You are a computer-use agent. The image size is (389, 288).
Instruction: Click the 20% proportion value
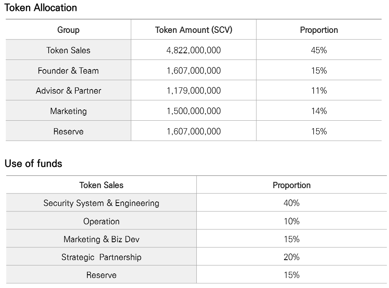point(291,257)
